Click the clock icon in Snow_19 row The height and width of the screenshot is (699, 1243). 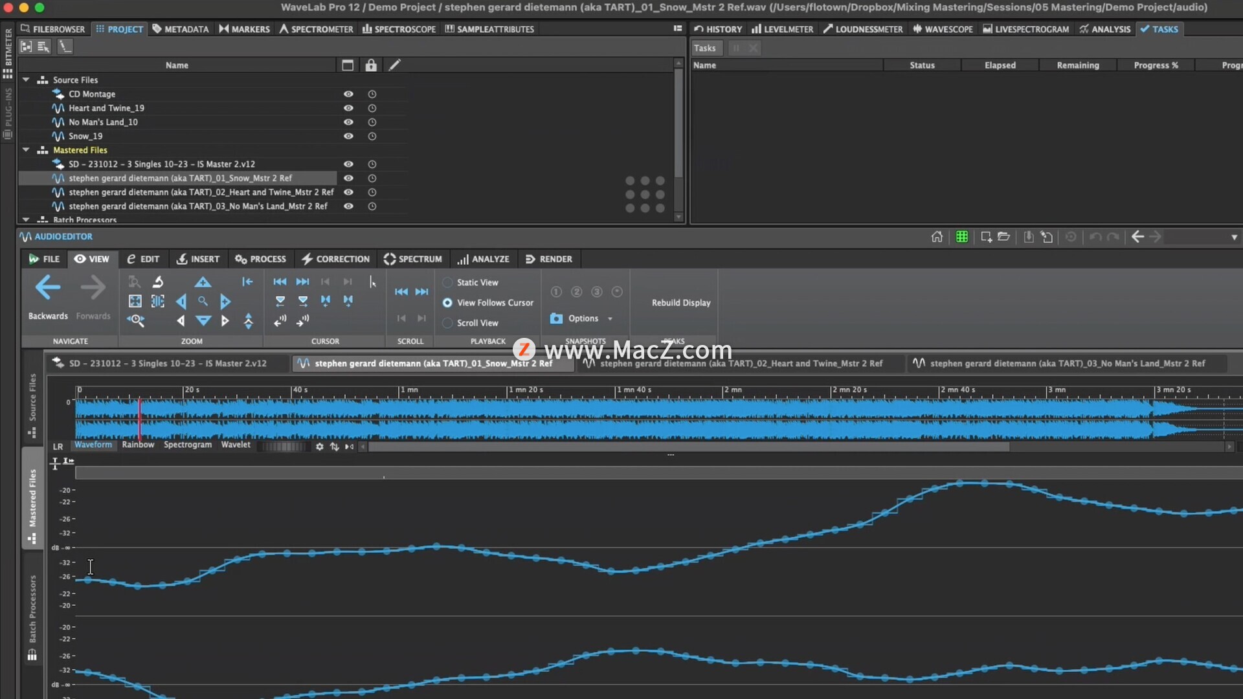tap(372, 136)
